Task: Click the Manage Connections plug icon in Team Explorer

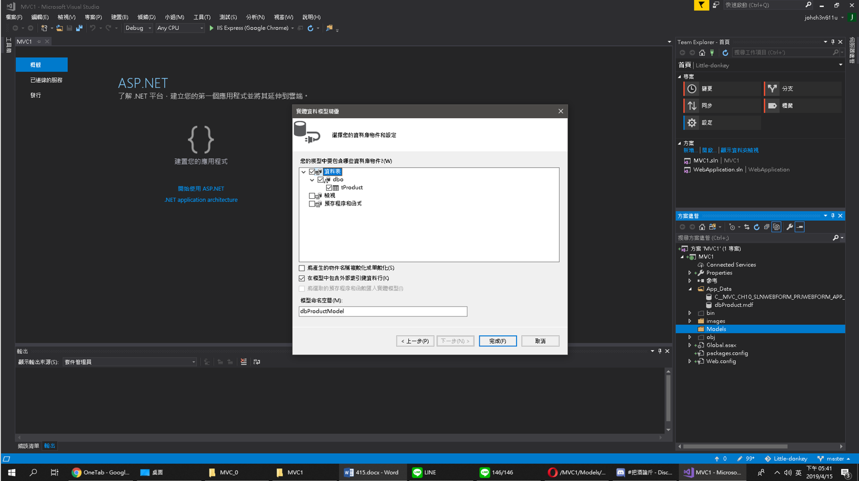Action: (712, 53)
